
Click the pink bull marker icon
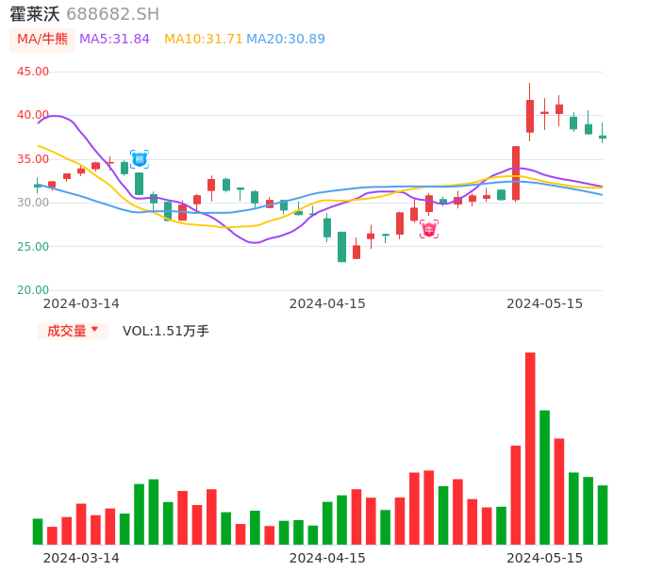click(x=429, y=229)
